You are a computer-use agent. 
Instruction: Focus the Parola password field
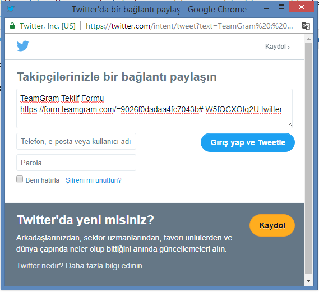[x=76, y=163]
